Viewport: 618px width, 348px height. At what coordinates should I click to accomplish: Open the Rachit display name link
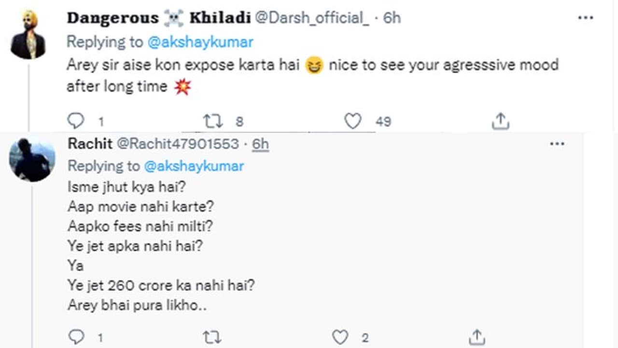click(x=90, y=144)
